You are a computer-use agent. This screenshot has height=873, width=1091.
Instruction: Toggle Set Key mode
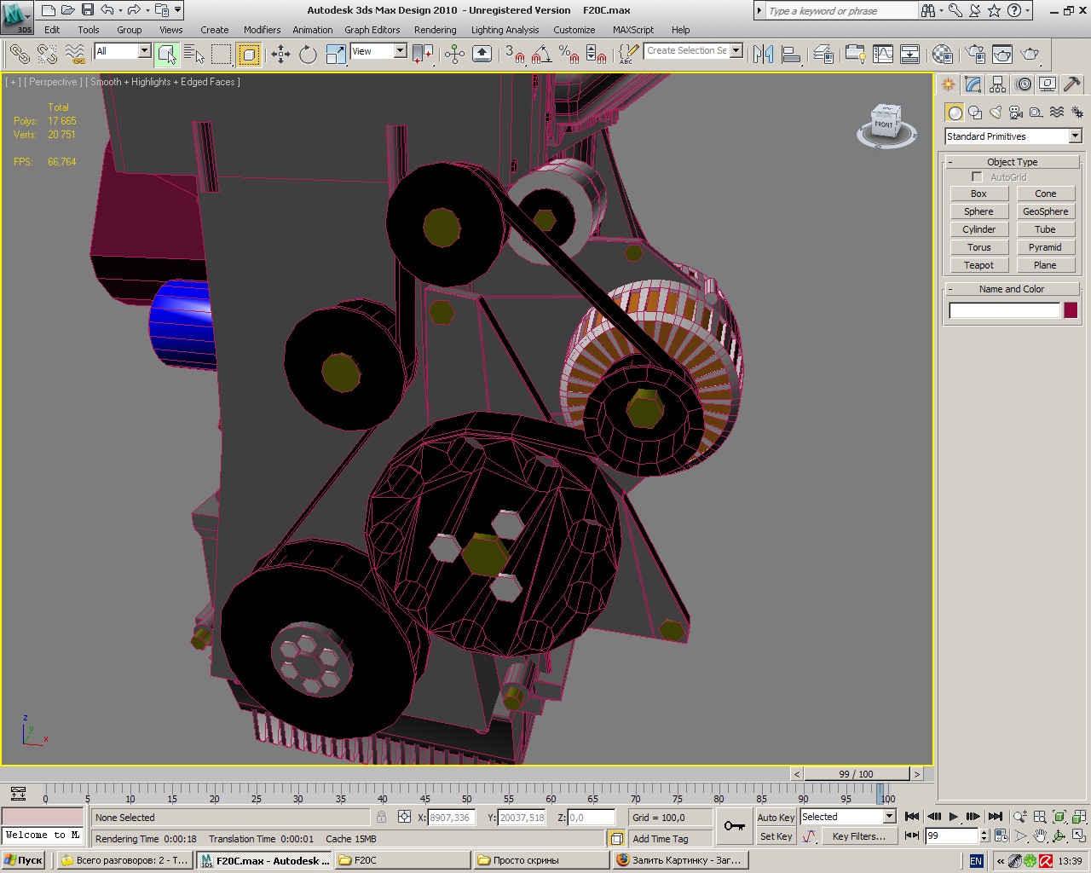point(775,836)
